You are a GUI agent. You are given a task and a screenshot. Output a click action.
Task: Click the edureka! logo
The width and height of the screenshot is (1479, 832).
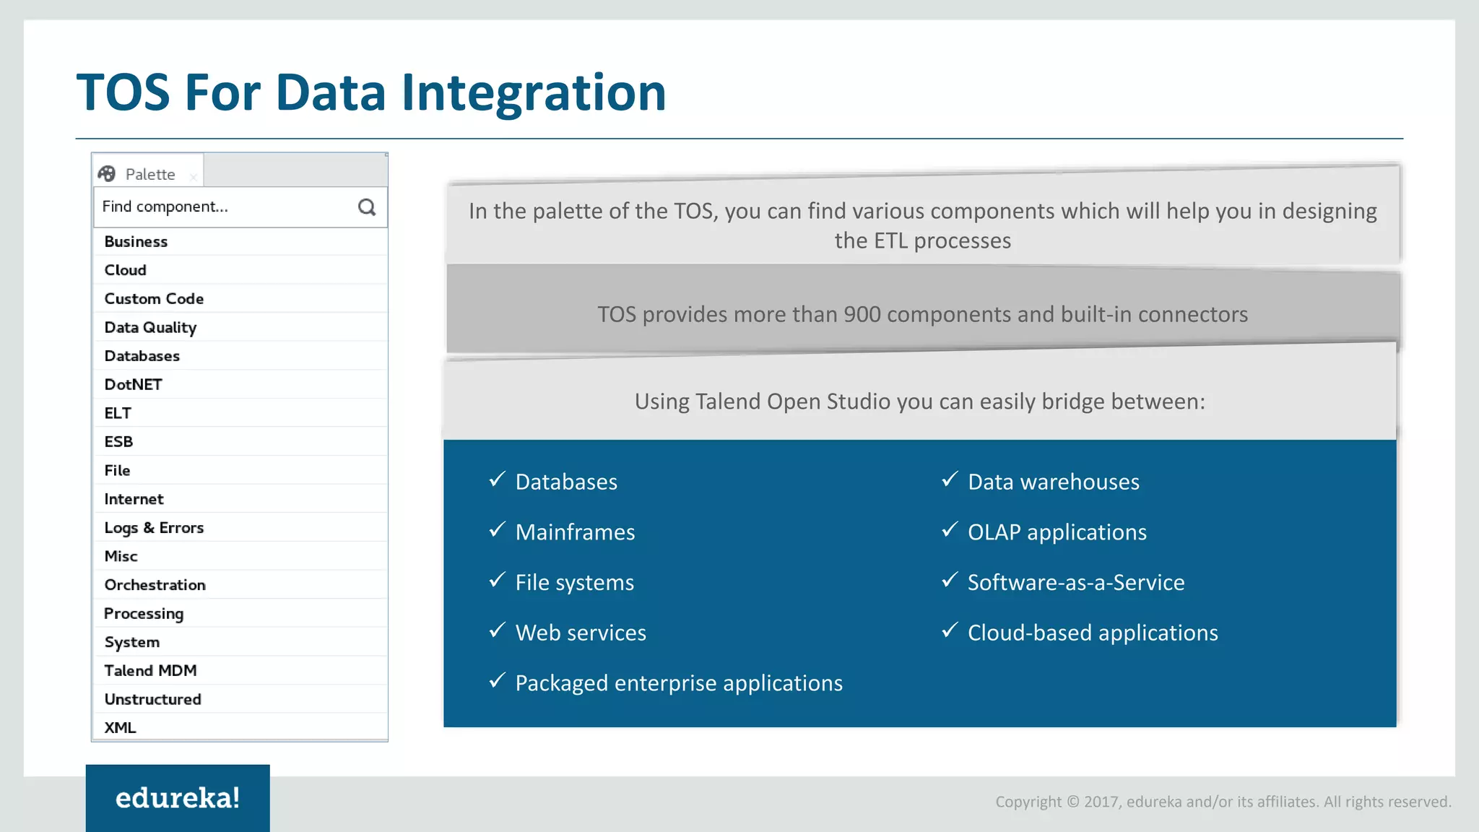178,798
